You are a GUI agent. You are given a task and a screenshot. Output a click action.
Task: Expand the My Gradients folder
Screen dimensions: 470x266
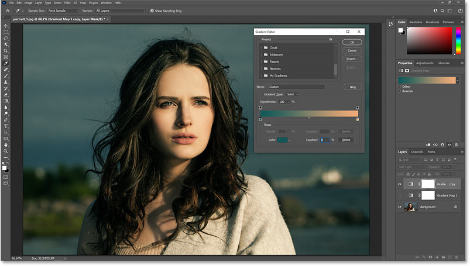(262, 75)
